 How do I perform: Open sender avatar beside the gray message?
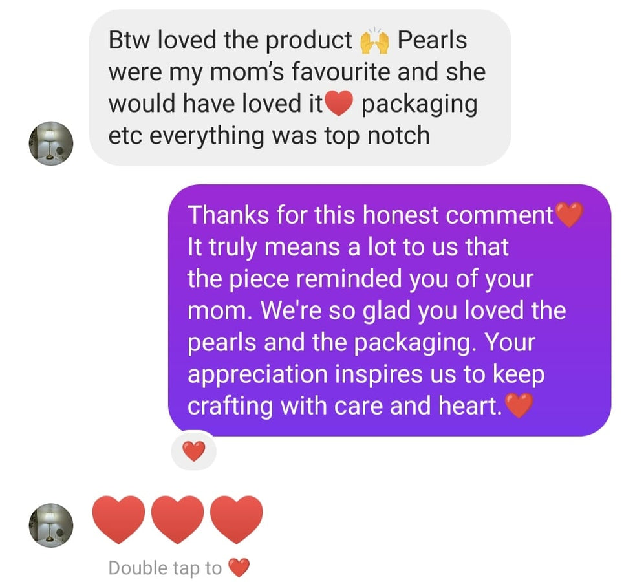coord(51,144)
